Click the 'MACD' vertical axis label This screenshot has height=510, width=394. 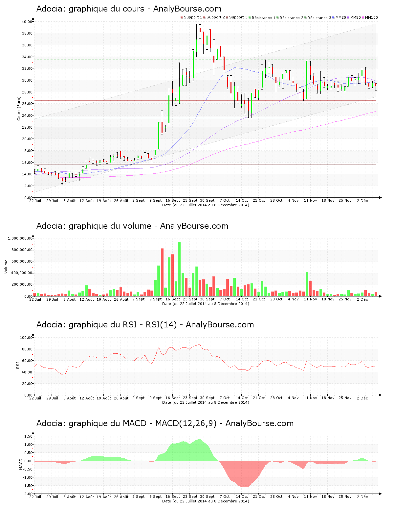[x=21, y=464]
